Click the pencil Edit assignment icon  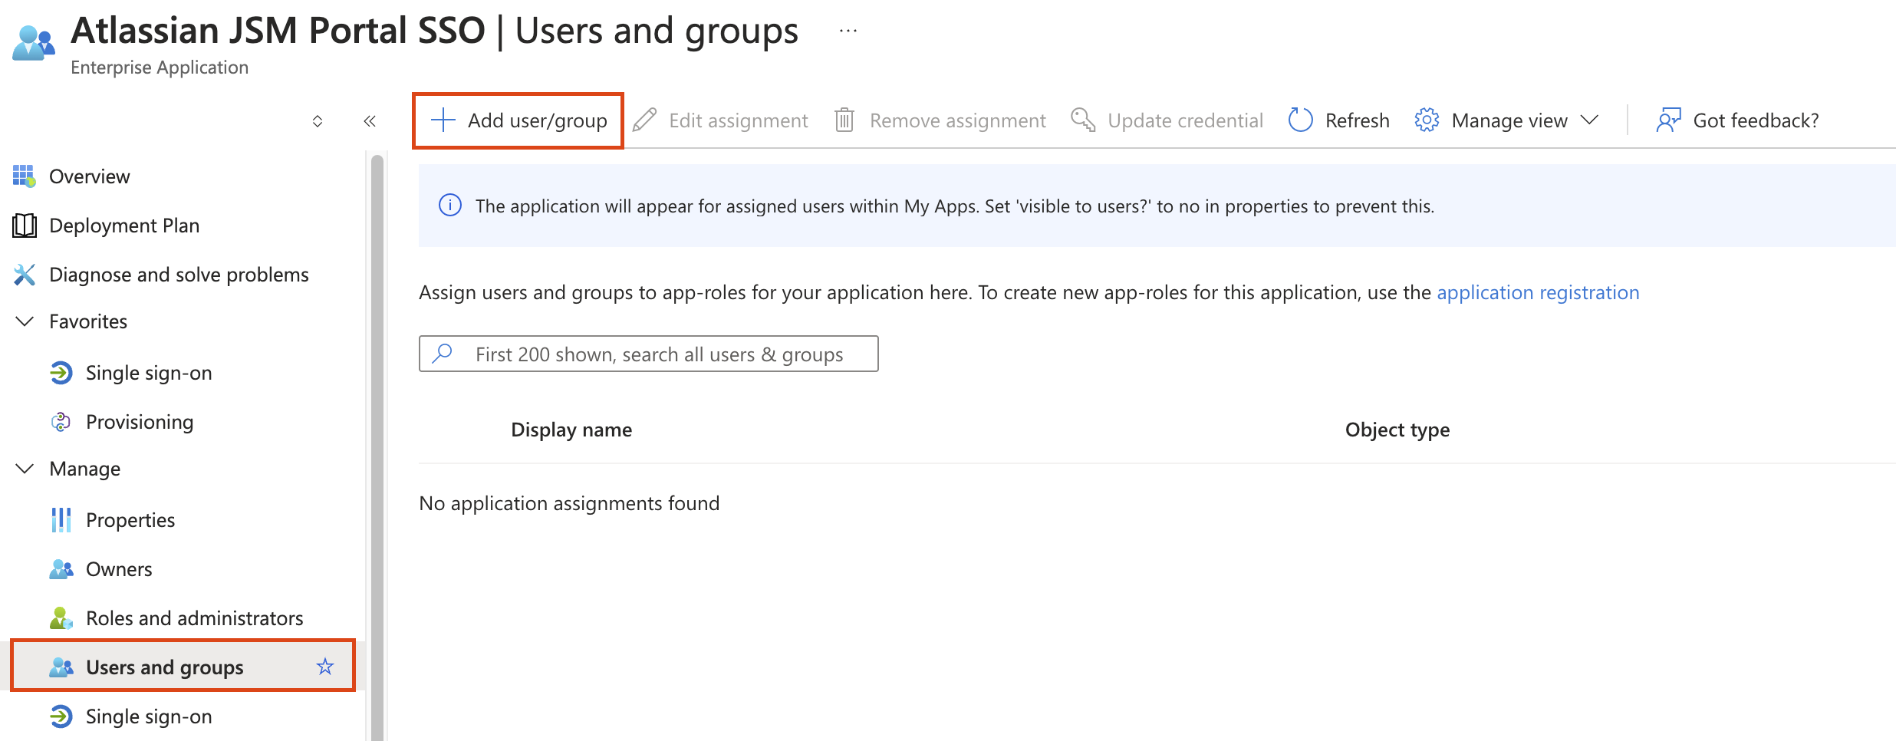coord(644,120)
